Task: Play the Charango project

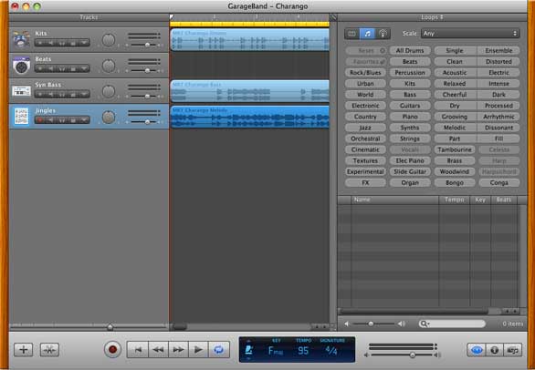Action: click(198, 350)
